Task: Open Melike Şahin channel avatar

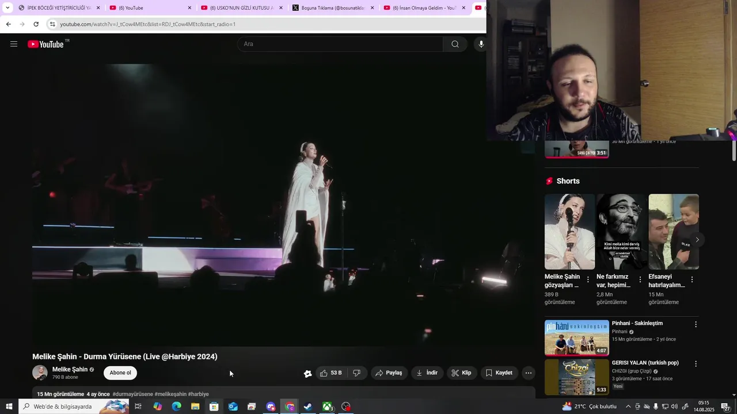Action: [40, 373]
